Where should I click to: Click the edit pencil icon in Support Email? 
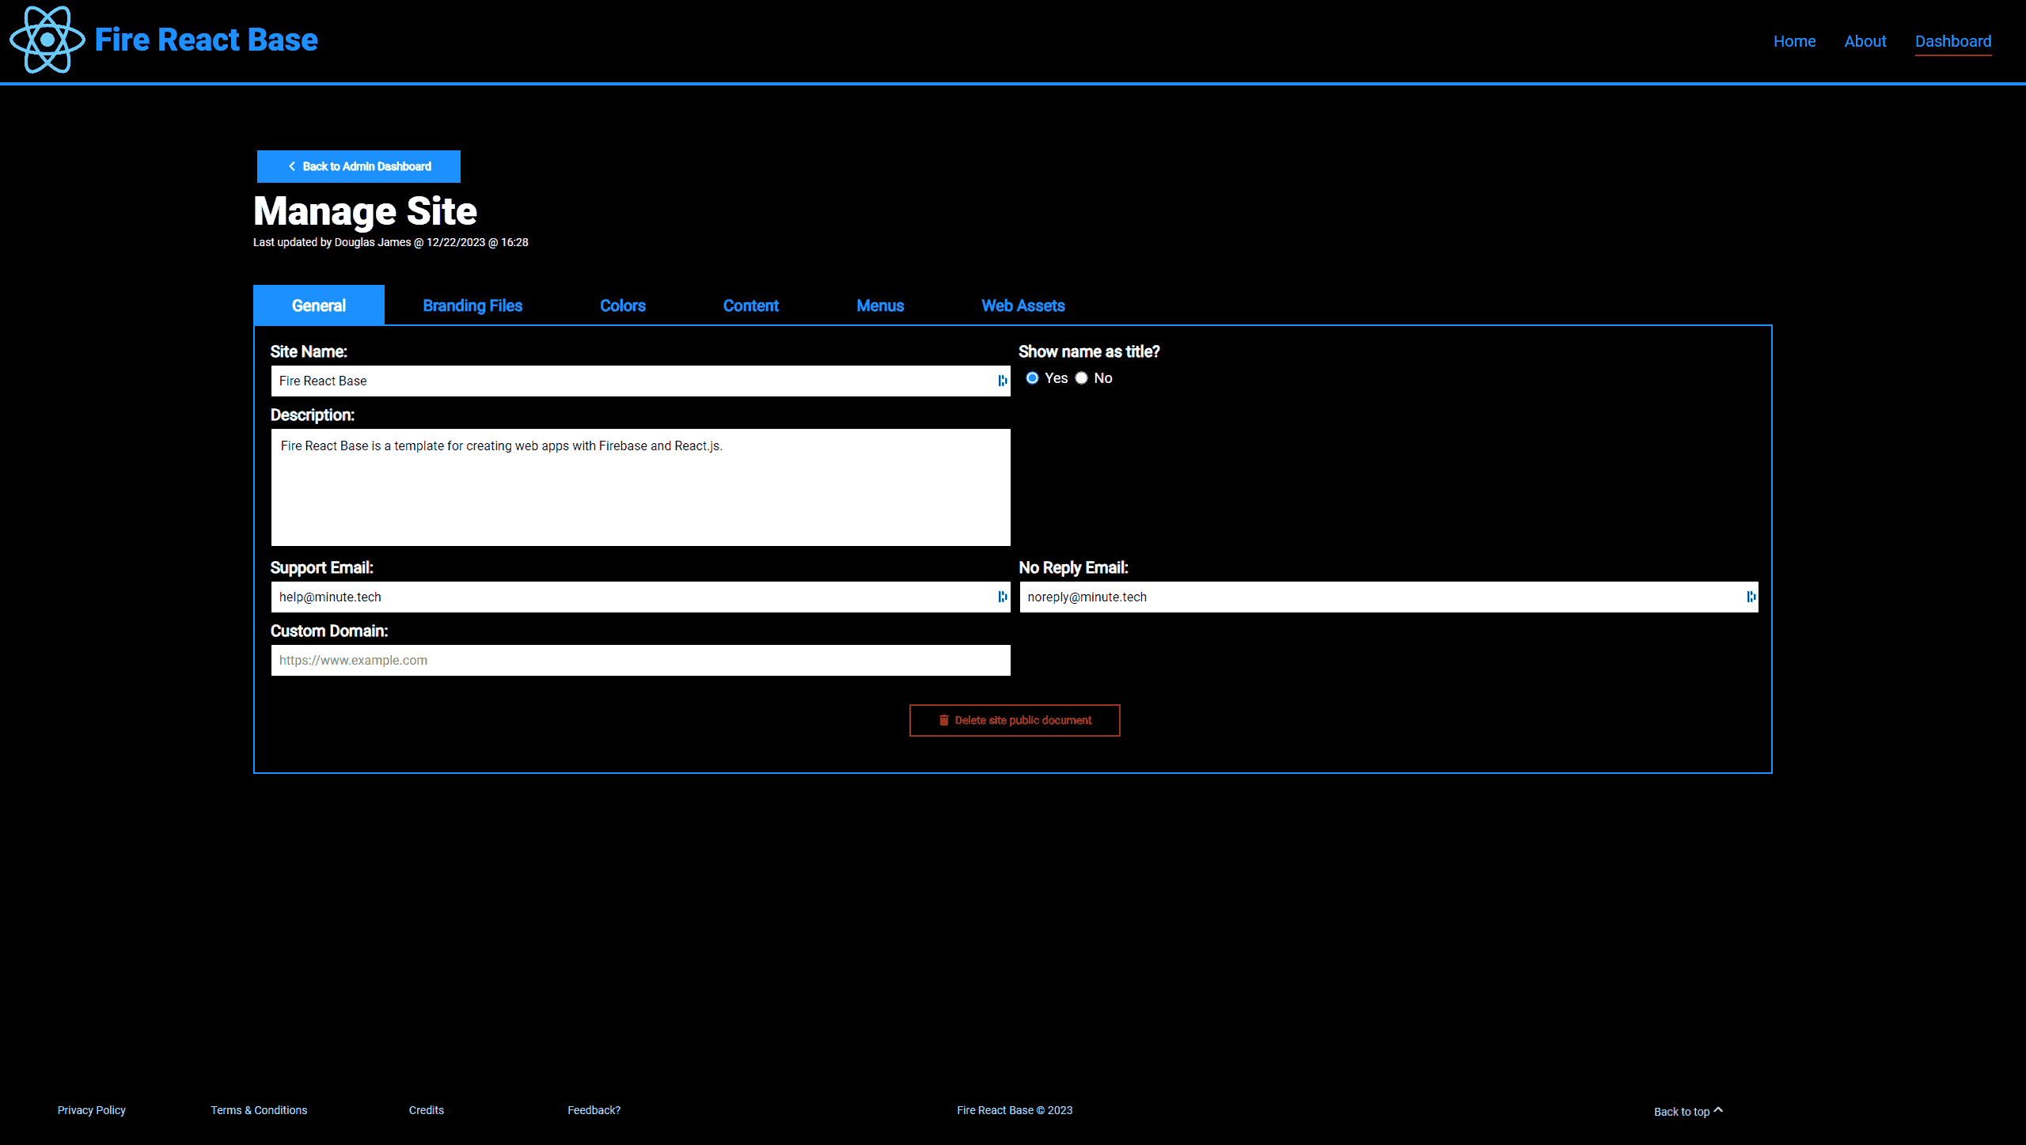pos(1002,597)
